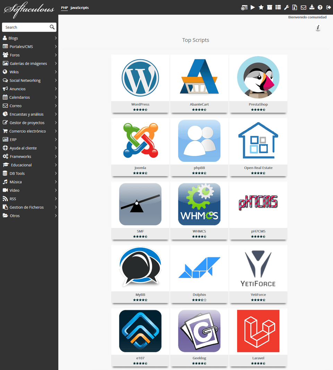Open PrestaShop penguin logo thumbnail
The height and width of the screenshot is (370, 333).
[x=258, y=77]
